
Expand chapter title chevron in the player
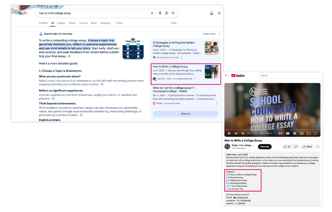coord(275,133)
